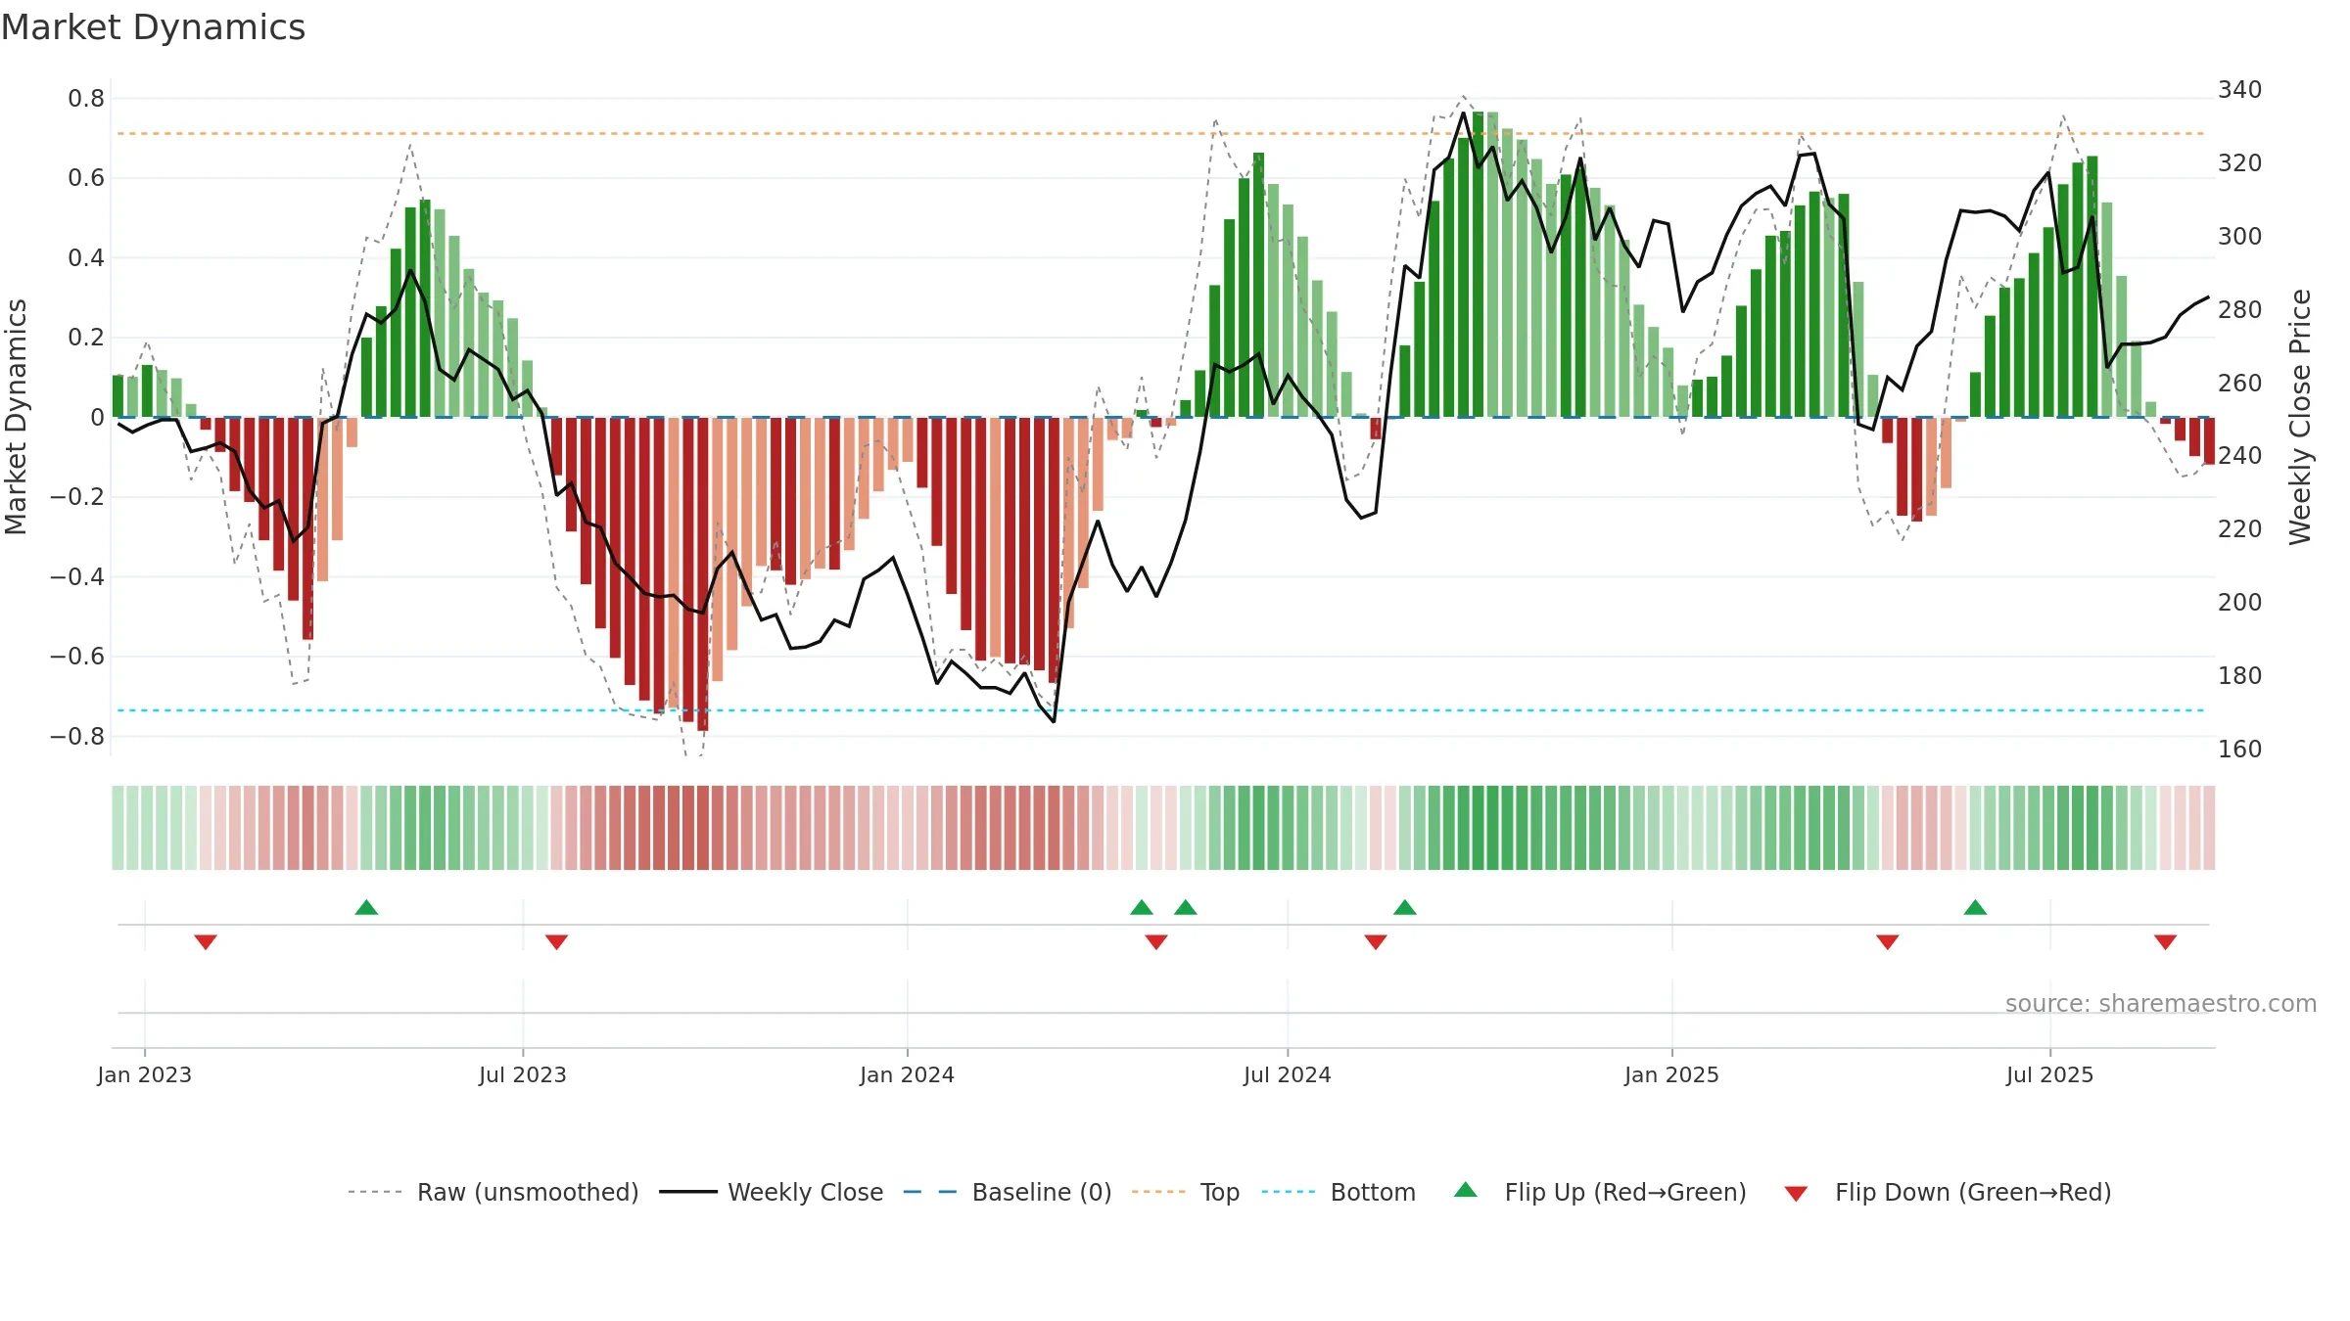Select the green flip-up marker nearest before Jul 2025
This screenshot has width=2350, height=1321.
tap(1975, 907)
